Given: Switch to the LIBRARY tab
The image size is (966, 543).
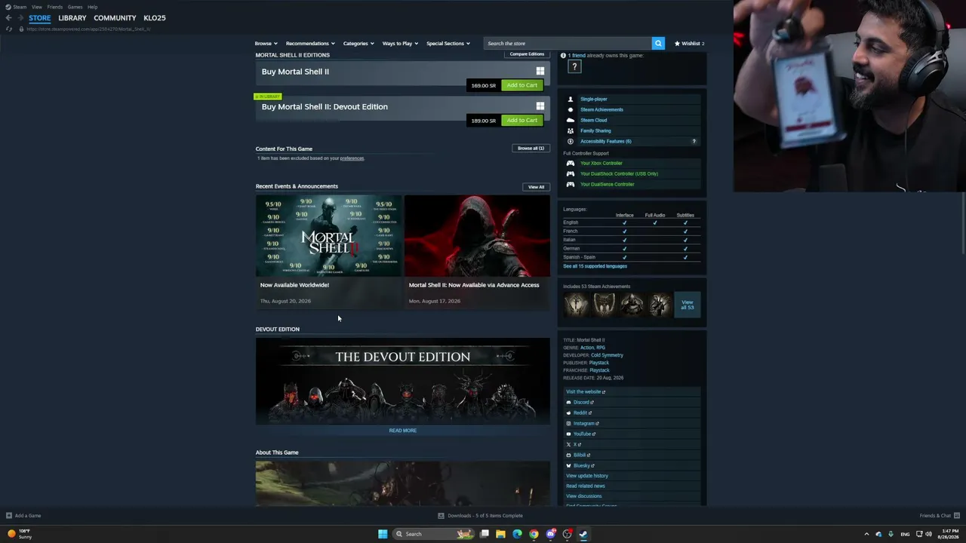Looking at the screenshot, I should point(72,18).
